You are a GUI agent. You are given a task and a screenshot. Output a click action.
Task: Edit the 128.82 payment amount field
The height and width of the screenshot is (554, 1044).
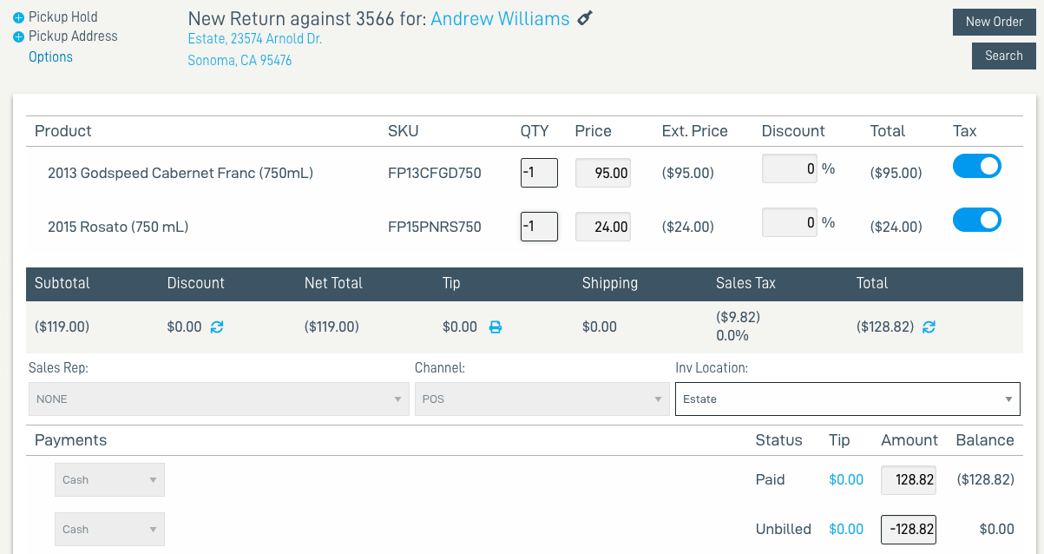click(908, 479)
